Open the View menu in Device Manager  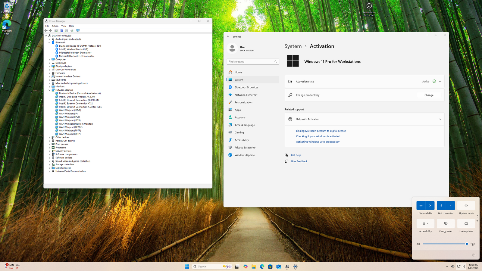pyautogui.click(x=64, y=26)
